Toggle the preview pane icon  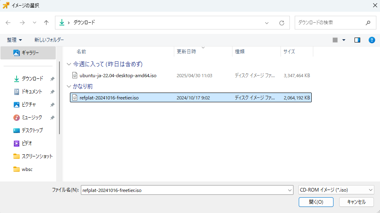[357, 40]
